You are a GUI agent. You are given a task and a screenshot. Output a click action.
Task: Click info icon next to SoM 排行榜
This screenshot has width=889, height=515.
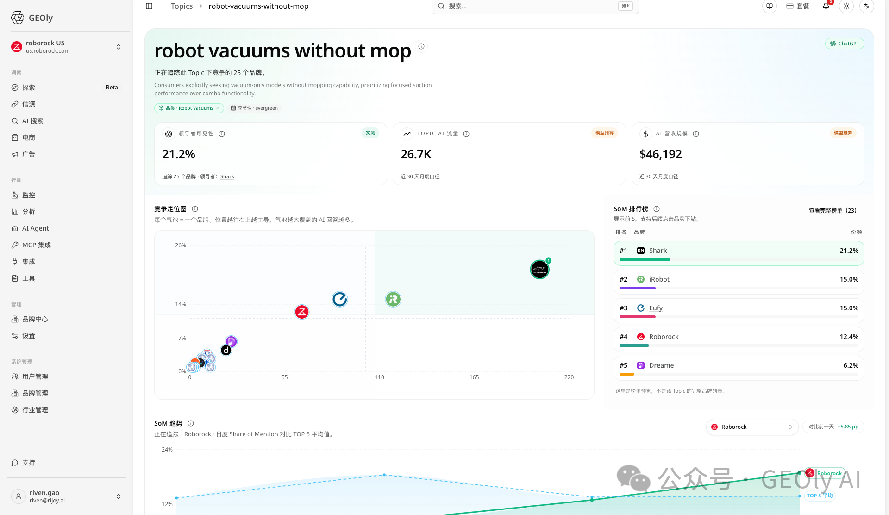click(x=657, y=209)
